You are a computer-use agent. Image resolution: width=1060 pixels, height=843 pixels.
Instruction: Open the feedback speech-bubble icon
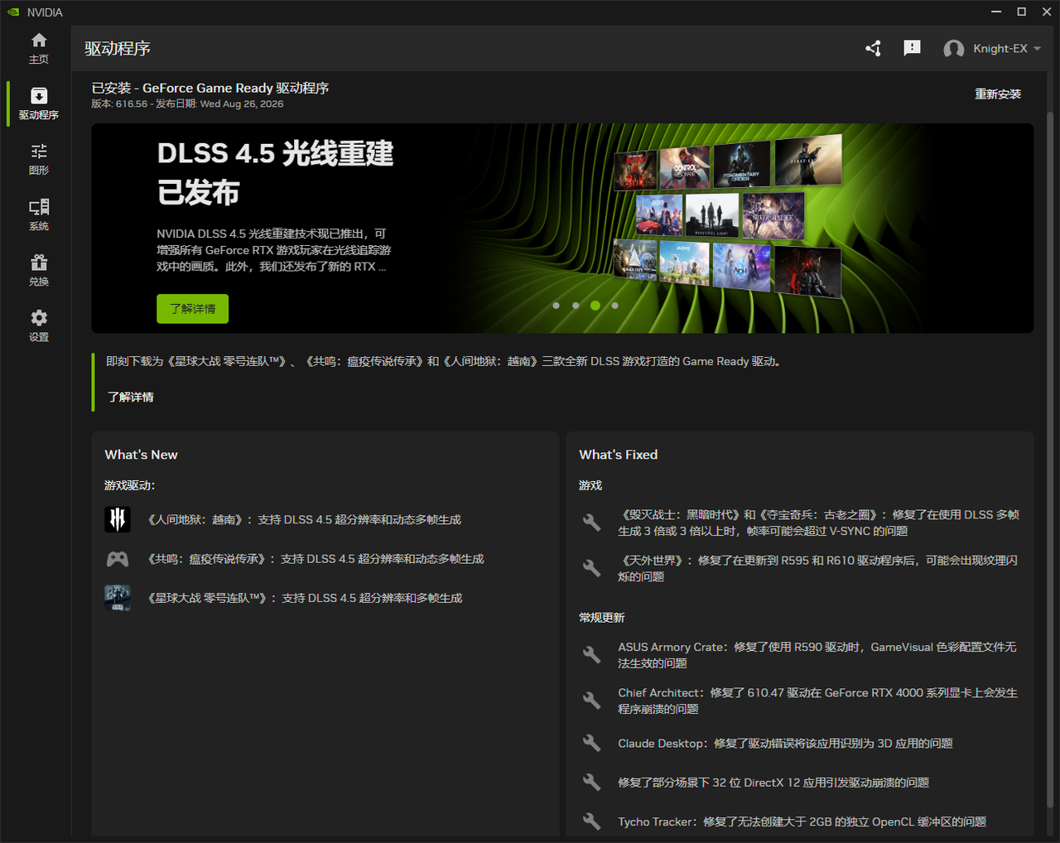(912, 48)
